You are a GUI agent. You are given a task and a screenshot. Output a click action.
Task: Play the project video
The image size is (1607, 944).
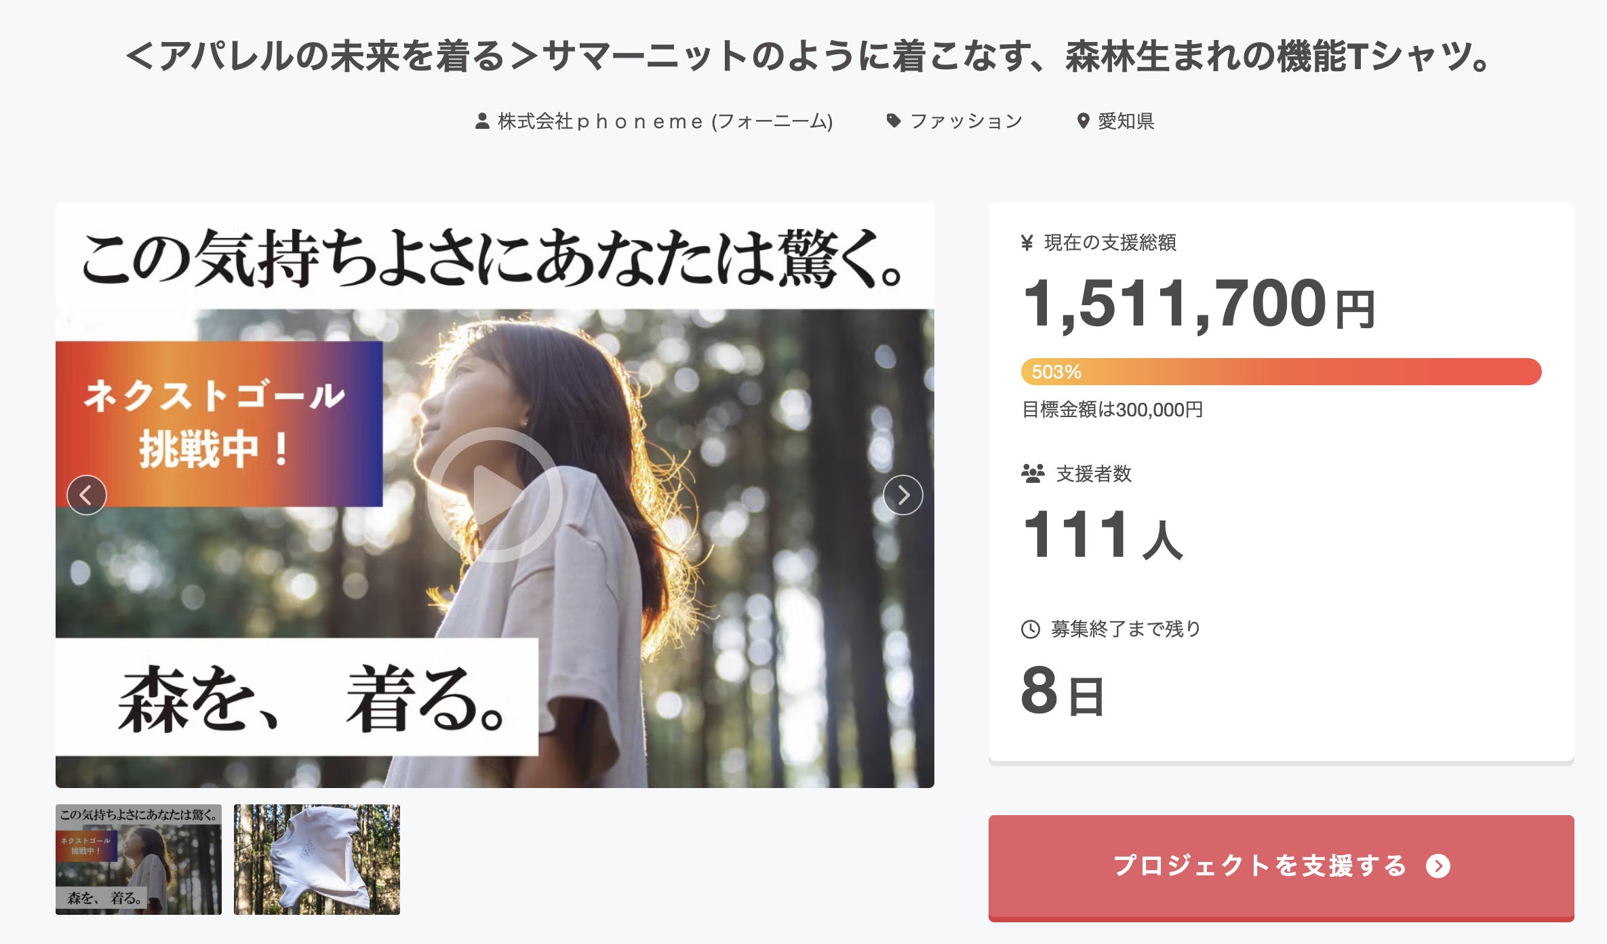point(495,495)
